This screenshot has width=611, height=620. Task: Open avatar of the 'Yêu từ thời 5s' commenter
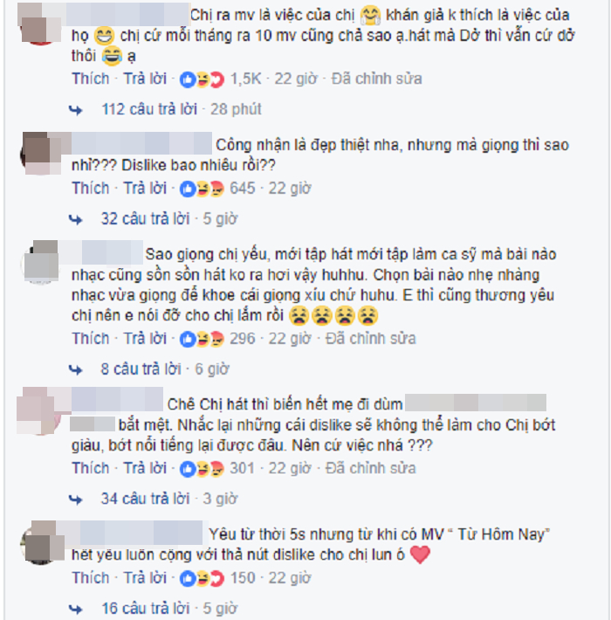(42, 543)
